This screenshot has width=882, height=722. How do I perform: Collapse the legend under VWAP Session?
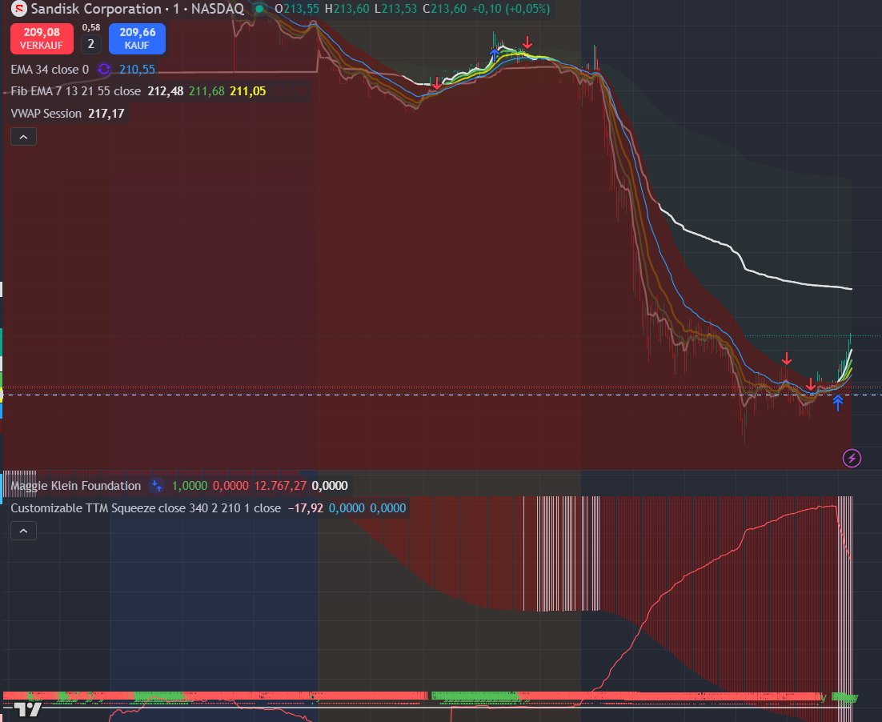point(24,137)
